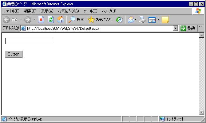The width and height of the screenshot is (206, 123).
Task: Click the yellow note toolbar icon
Action: pyautogui.click(x=165, y=20)
